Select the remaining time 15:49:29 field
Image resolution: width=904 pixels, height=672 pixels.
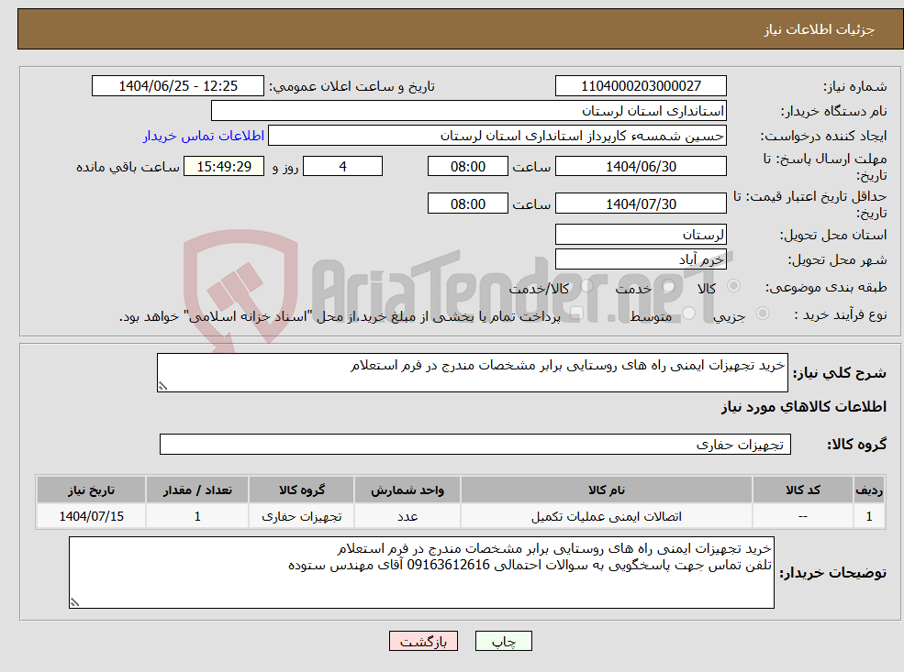click(225, 166)
